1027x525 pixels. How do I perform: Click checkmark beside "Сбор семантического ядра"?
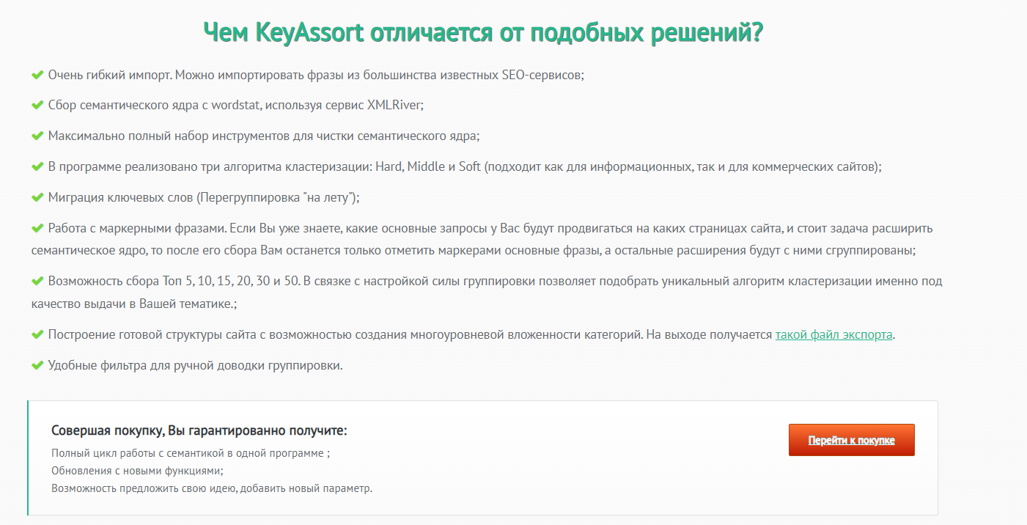click(x=37, y=106)
